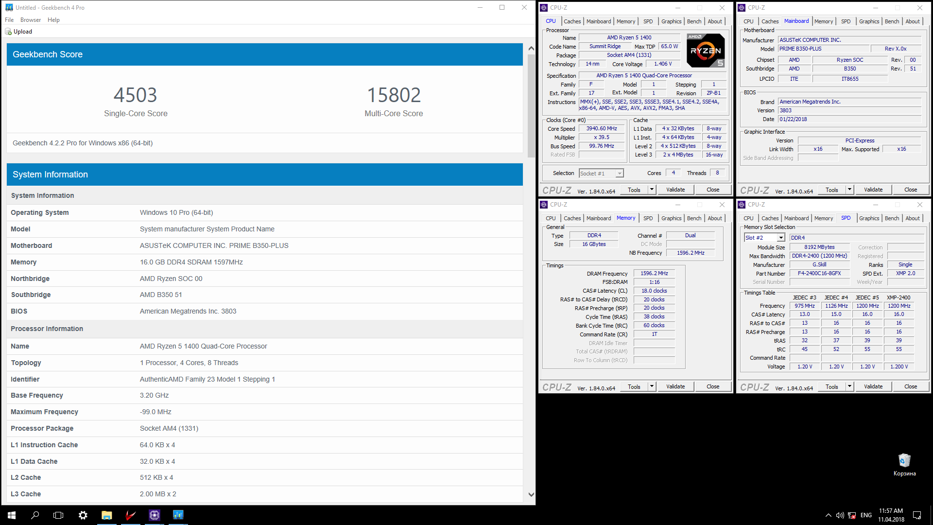Image resolution: width=933 pixels, height=525 pixels.
Task: Click the CPU Name field 'AMD Ryzen 5 1400'
Action: point(629,37)
